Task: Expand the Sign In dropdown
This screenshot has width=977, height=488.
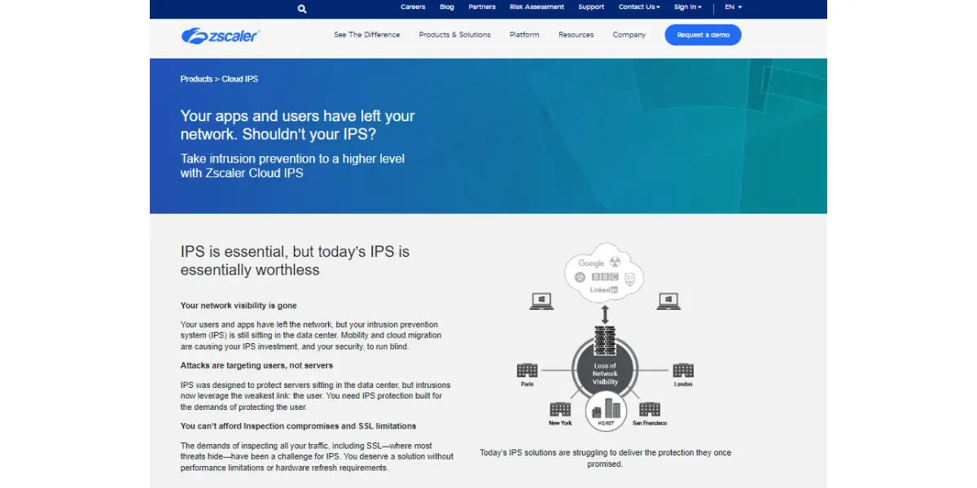Action: coord(687,7)
